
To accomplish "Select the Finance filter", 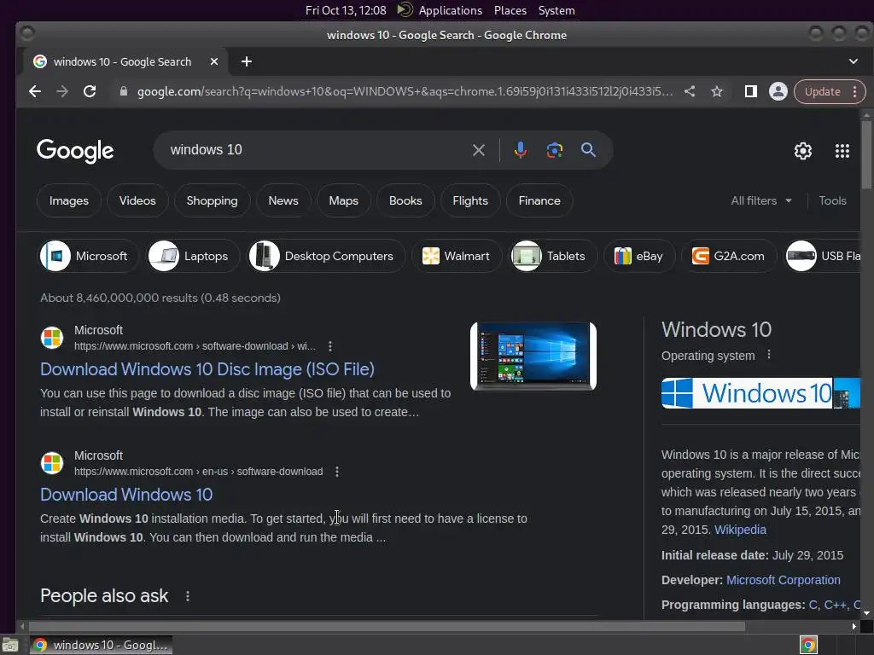I will pos(539,200).
